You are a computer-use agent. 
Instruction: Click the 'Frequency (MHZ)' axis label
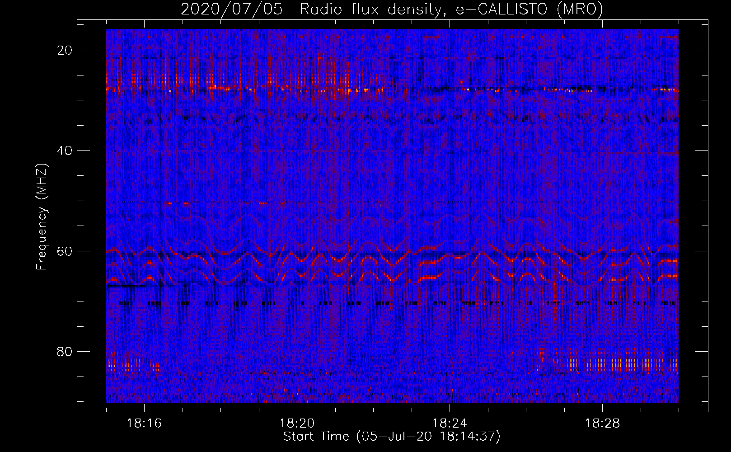[42, 217]
